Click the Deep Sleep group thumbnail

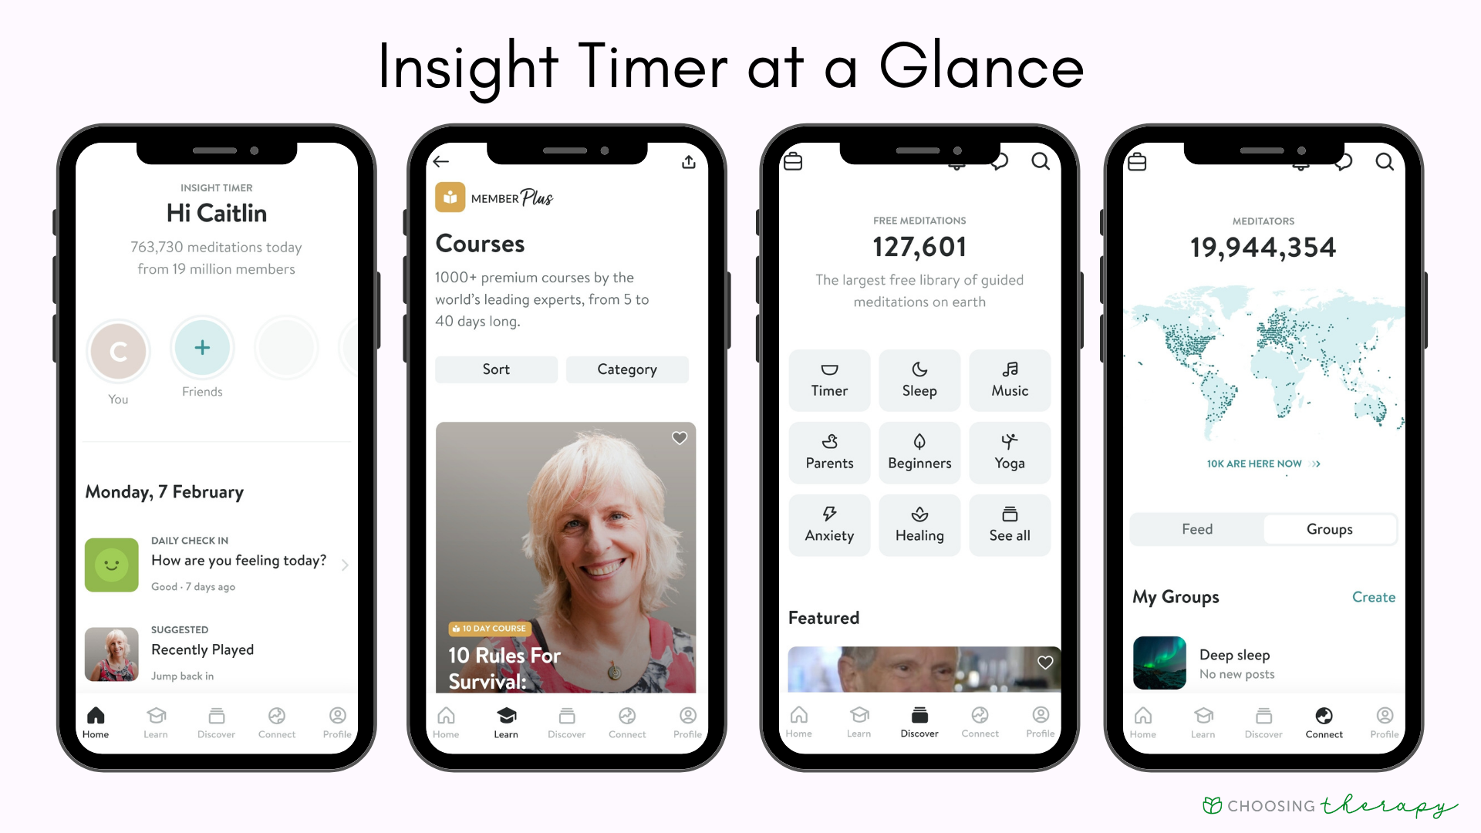[x=1159, y=660]
